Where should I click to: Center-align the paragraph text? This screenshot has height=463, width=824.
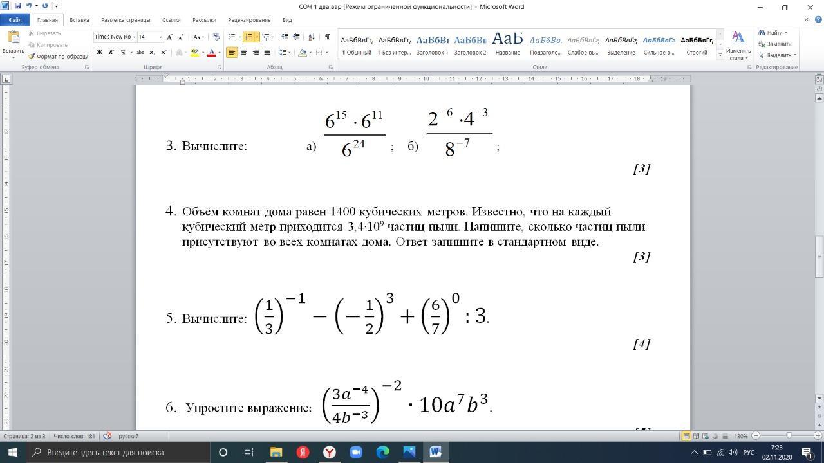(243, 53)
